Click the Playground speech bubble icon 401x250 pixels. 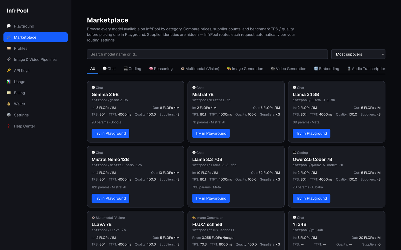pos(9,26)
